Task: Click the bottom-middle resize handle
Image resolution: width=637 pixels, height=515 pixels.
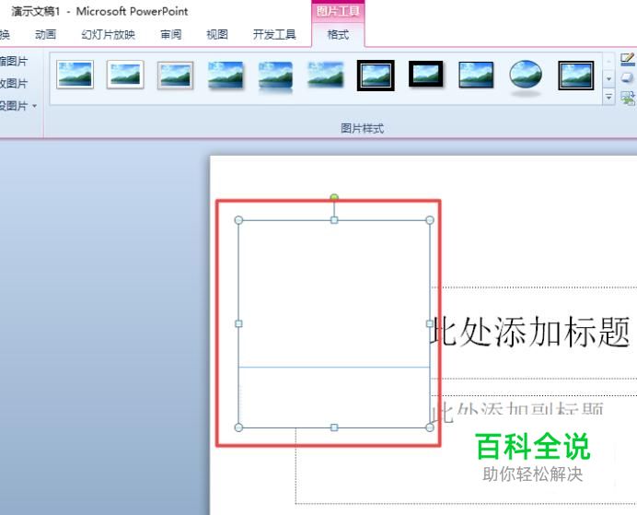Action: click(334, 427)
